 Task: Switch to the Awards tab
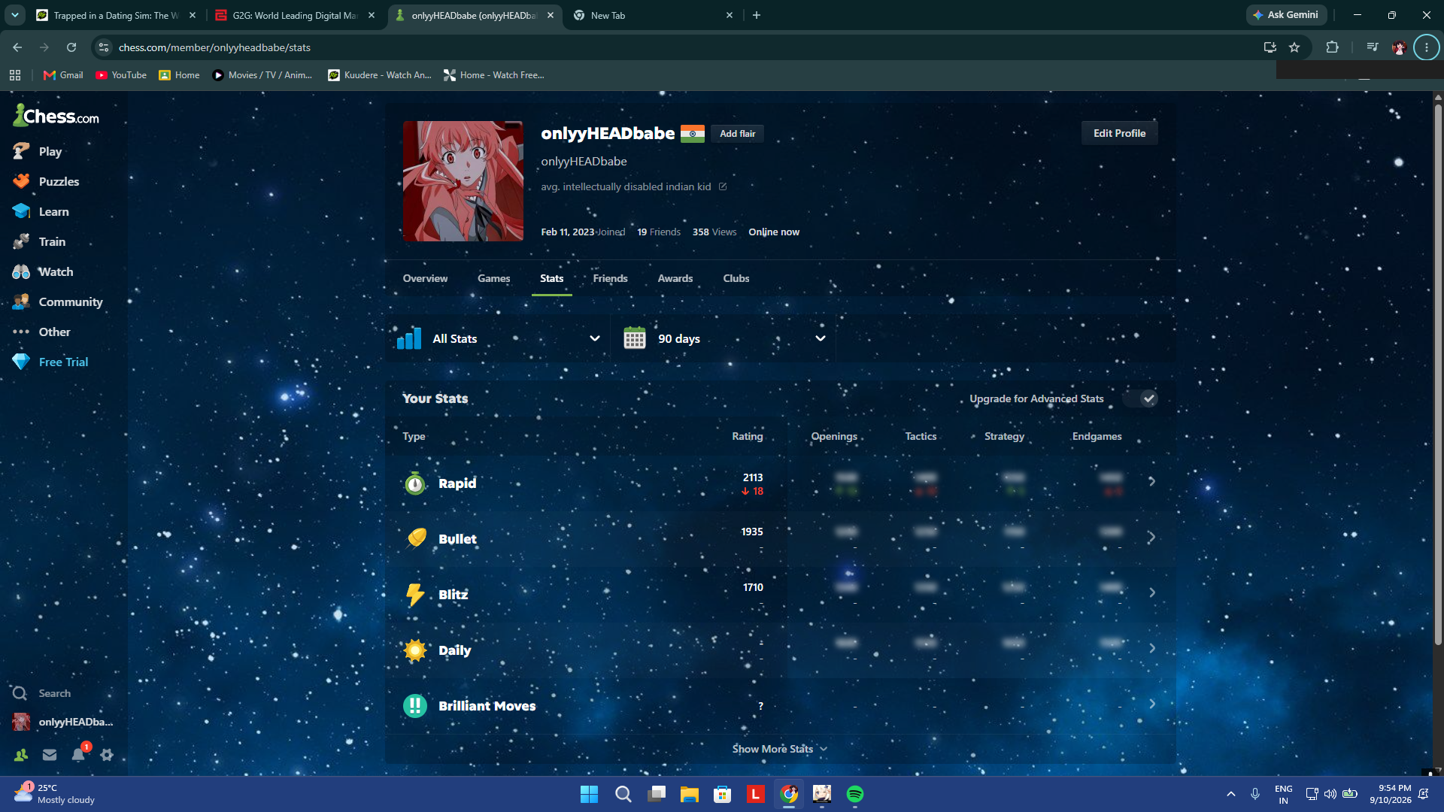pos(675,278)
